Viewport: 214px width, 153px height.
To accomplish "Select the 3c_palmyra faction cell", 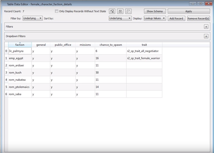I will coord(20,51).
